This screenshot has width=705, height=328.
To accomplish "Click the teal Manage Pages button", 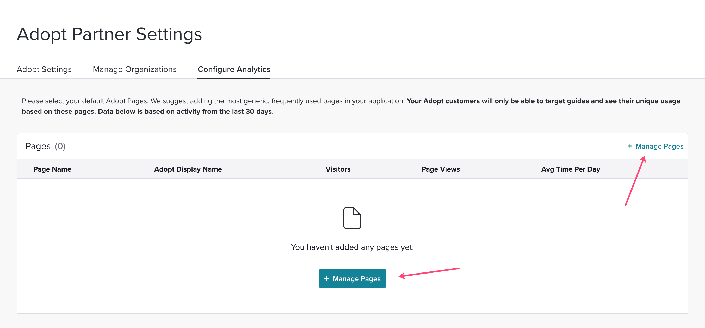I will [x=352, y=278].
